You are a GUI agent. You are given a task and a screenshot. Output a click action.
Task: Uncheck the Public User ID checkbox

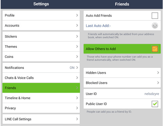(x=155, y=104)
